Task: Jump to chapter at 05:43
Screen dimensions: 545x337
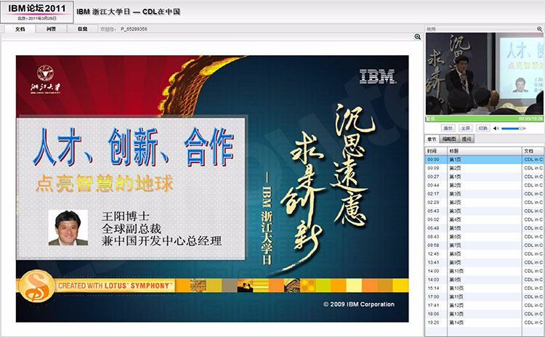Action: coord(485,211)
